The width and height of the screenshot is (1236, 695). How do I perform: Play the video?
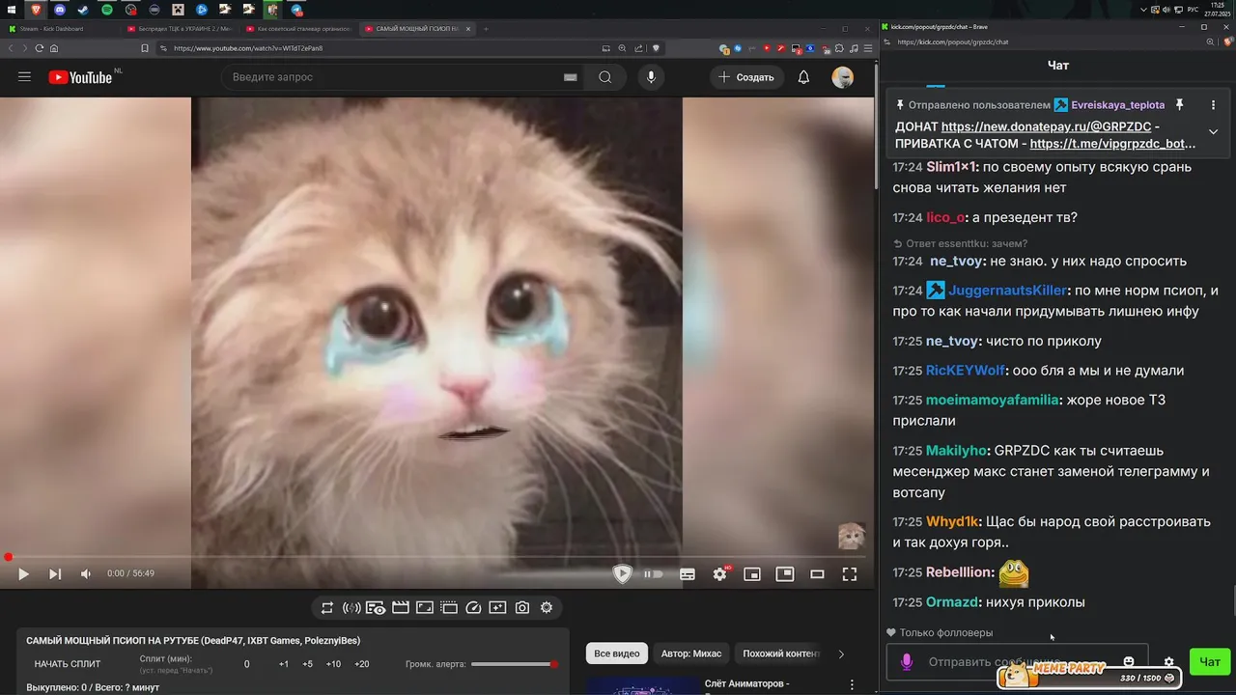click(23, 573)
